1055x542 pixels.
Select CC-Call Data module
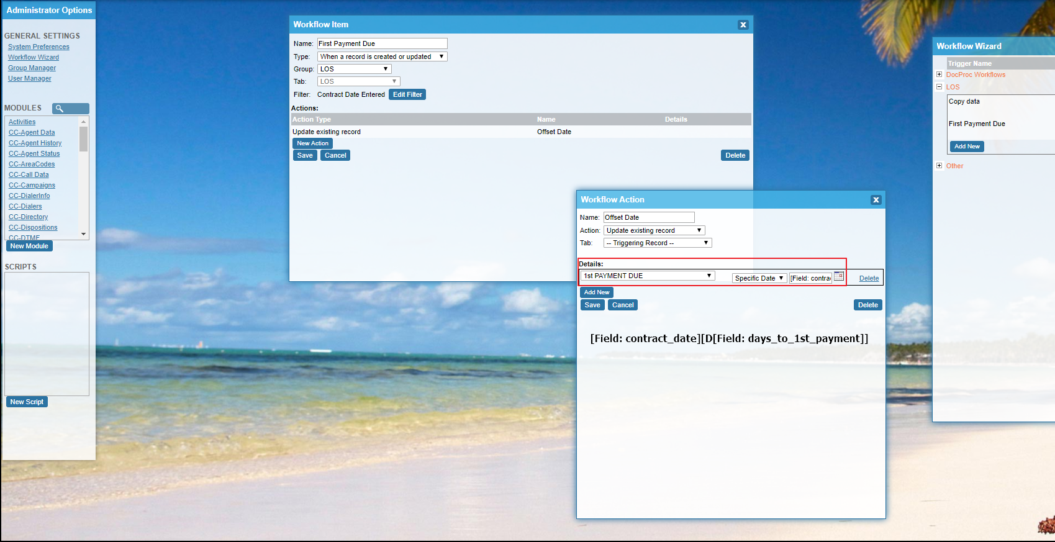pos(29,174)
